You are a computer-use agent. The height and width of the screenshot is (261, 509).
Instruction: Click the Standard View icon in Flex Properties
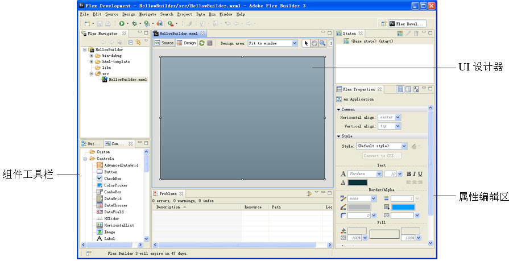coord(400,89)
